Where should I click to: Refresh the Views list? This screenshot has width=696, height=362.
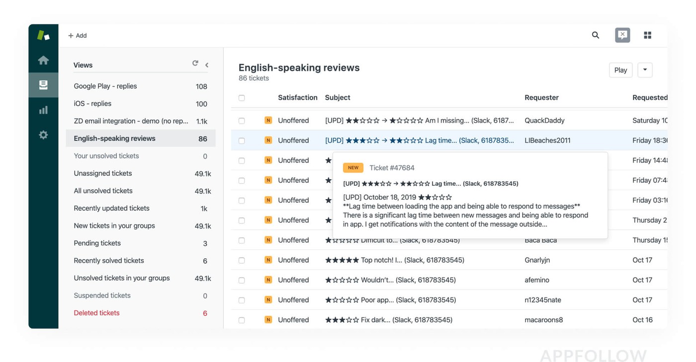pos(195,63)
